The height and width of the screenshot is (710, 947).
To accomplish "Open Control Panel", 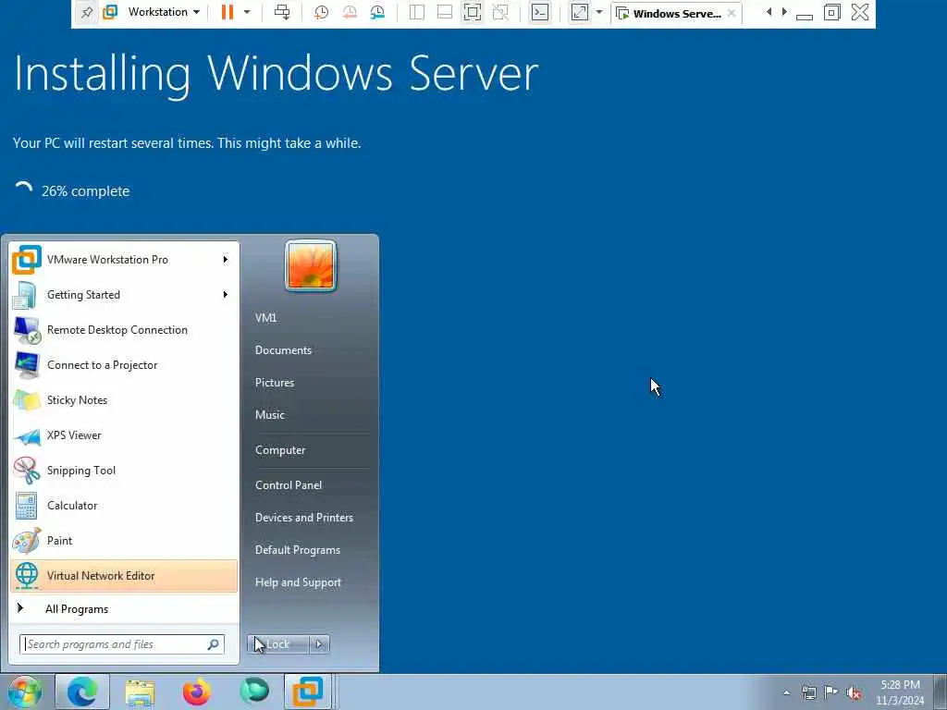I will pyautogui.click(x=289, y=485).
